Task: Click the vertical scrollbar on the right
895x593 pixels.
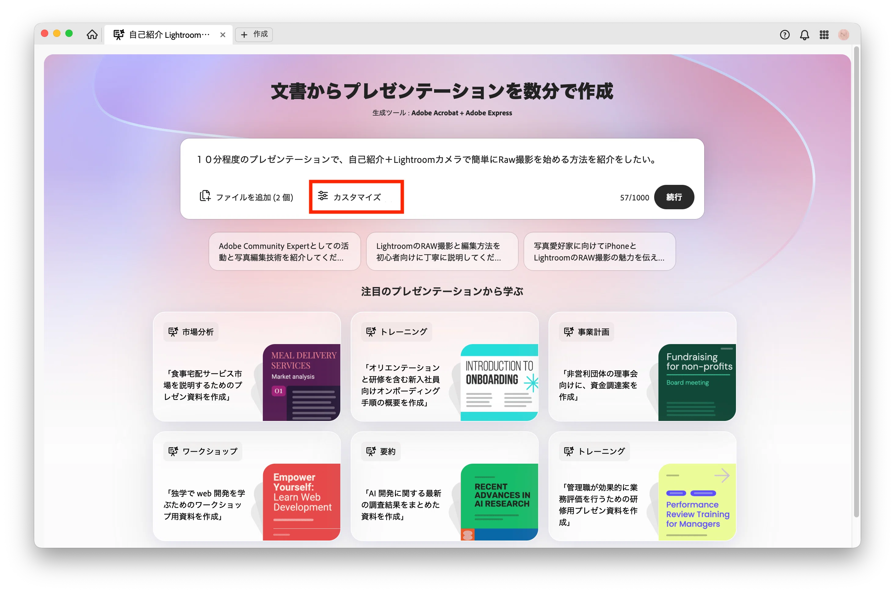Action: tap(857, 282)
